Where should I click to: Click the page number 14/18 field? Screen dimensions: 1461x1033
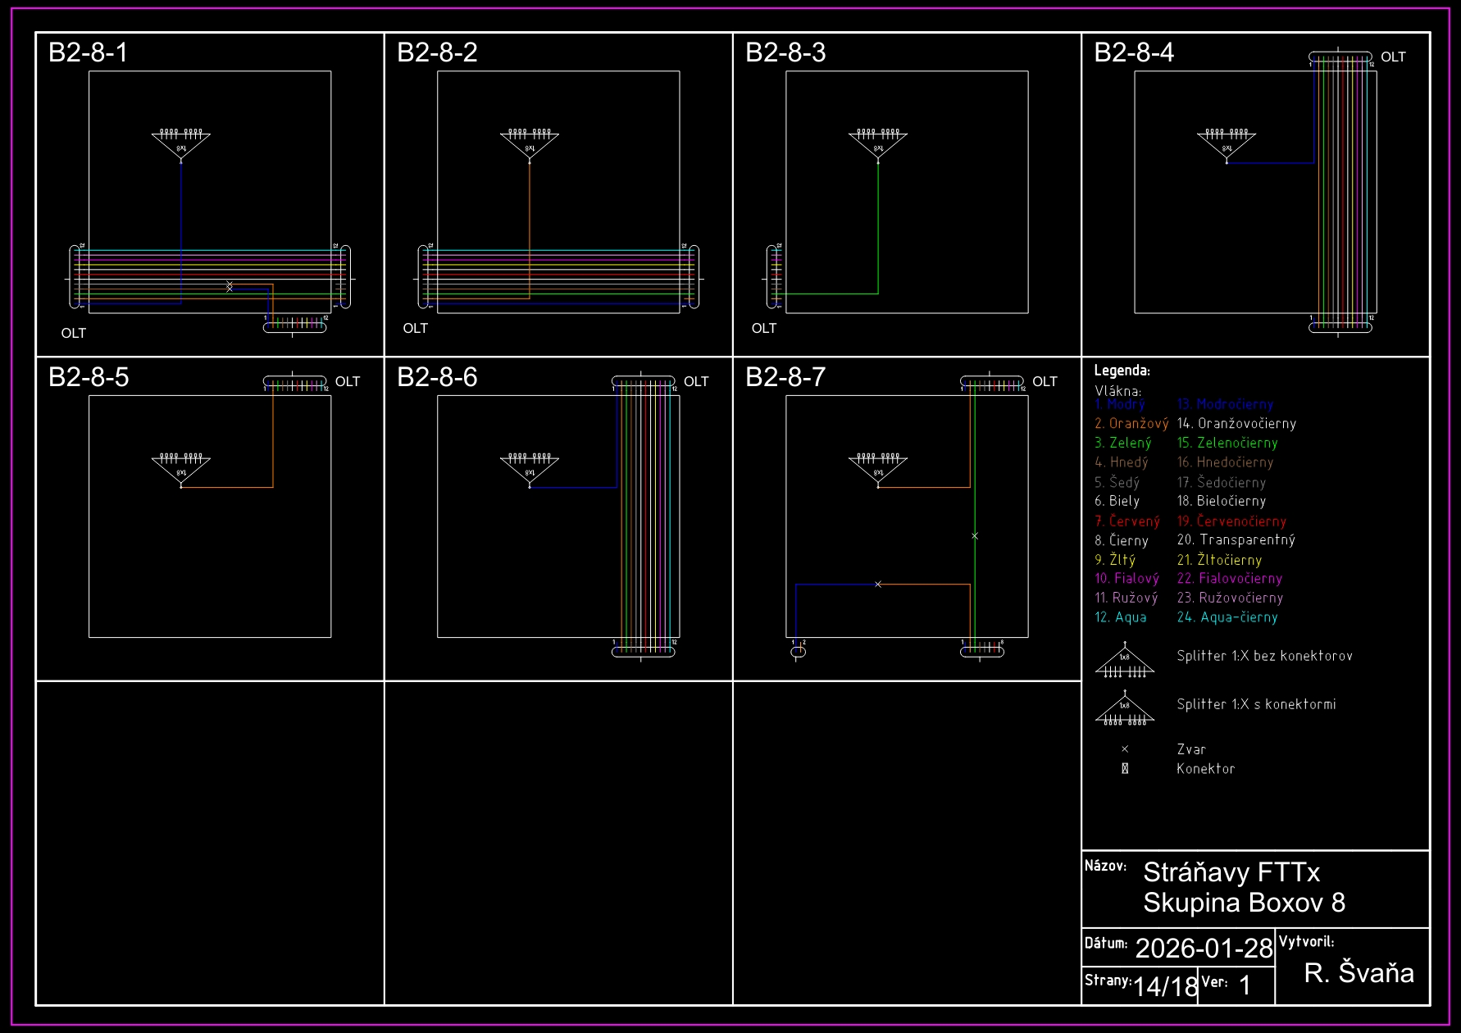(1165, 985)
